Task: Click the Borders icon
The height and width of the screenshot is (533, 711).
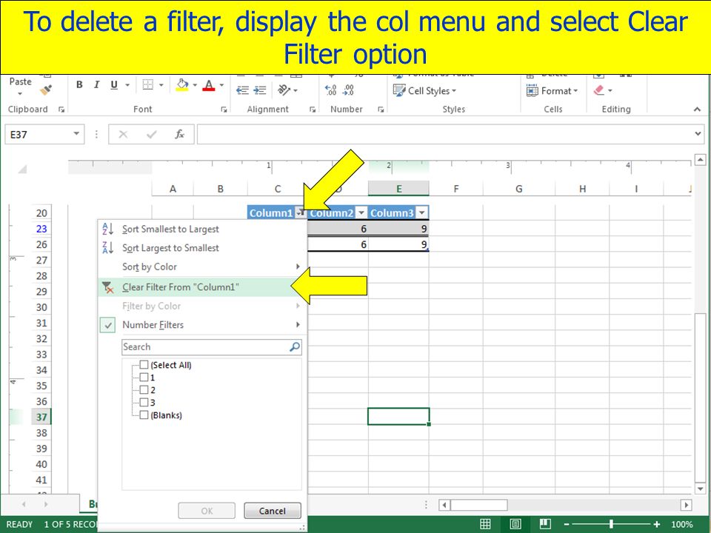Action: (x=148, y=84)
